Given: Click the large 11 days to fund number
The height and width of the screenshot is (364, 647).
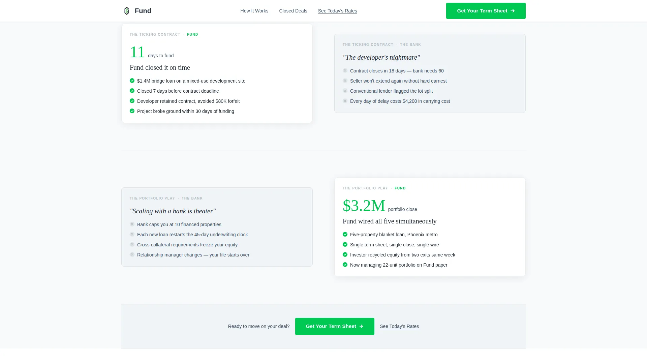Looking at the screenshot, I should click(x=137, y=52).
